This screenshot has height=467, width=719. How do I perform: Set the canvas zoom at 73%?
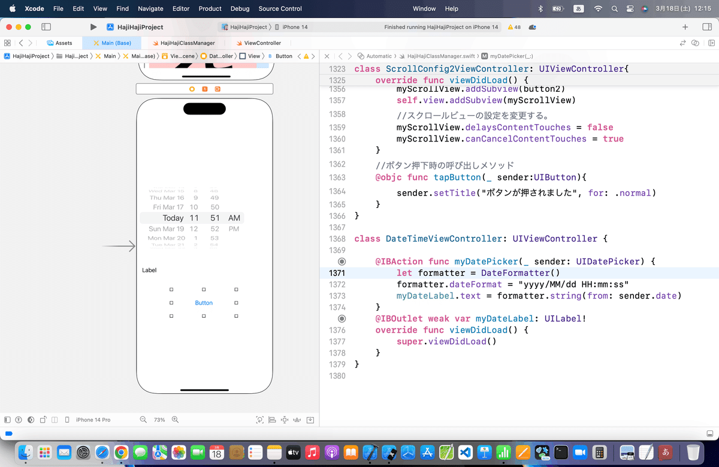tap(159, 420)
